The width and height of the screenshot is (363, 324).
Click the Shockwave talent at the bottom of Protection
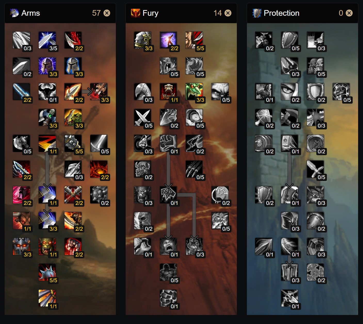(290, 298)
